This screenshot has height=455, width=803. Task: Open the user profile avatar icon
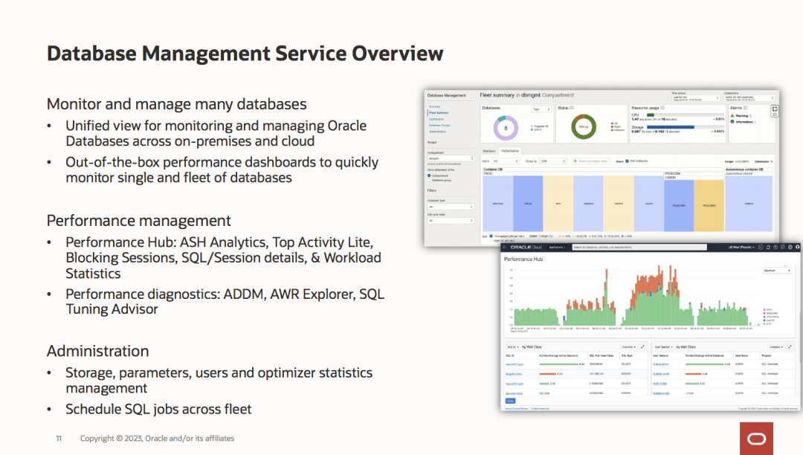pos(797,248)
